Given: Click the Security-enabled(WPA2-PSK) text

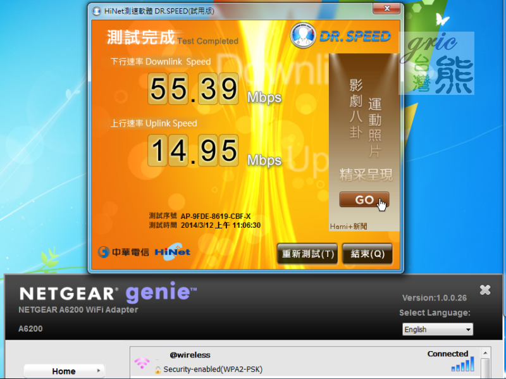Looking at the screenshot, I should [213, 370].
